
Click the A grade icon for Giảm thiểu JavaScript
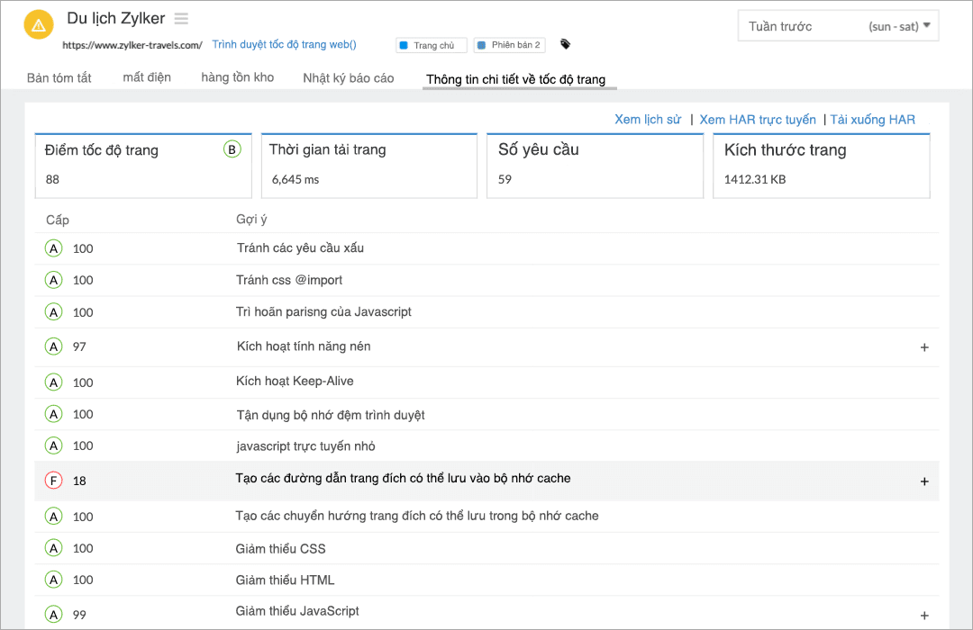53,615
